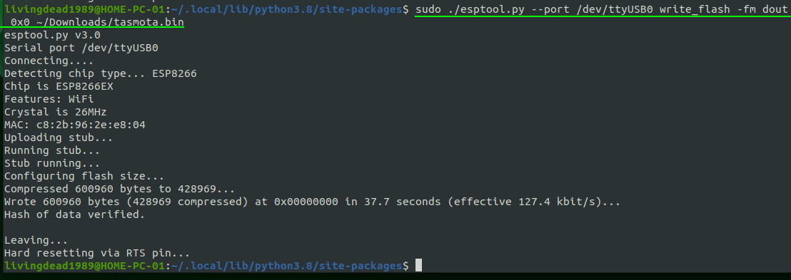Click the 'write_flash' word in the command

tap(691, 9)
